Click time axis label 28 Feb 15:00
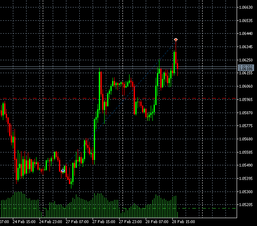Image resolution: width=257 pixels, height=226 pixels. pos(184,222)
